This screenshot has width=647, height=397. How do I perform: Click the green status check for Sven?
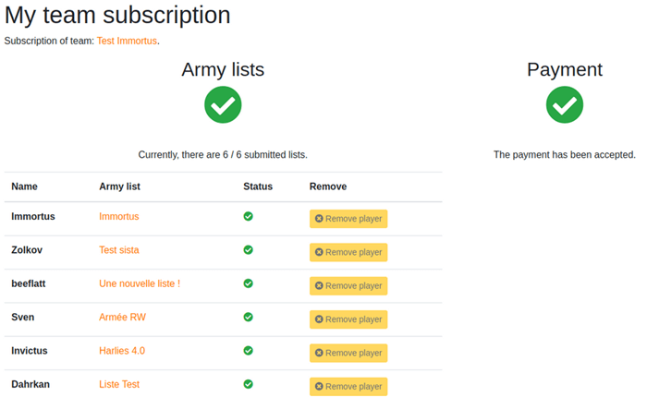(248, 317)
